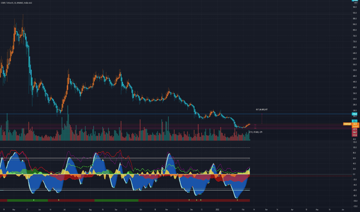Screen dimensions: 360x212
Task: Click the Mar label on time axis
Action: pos(266,209)
